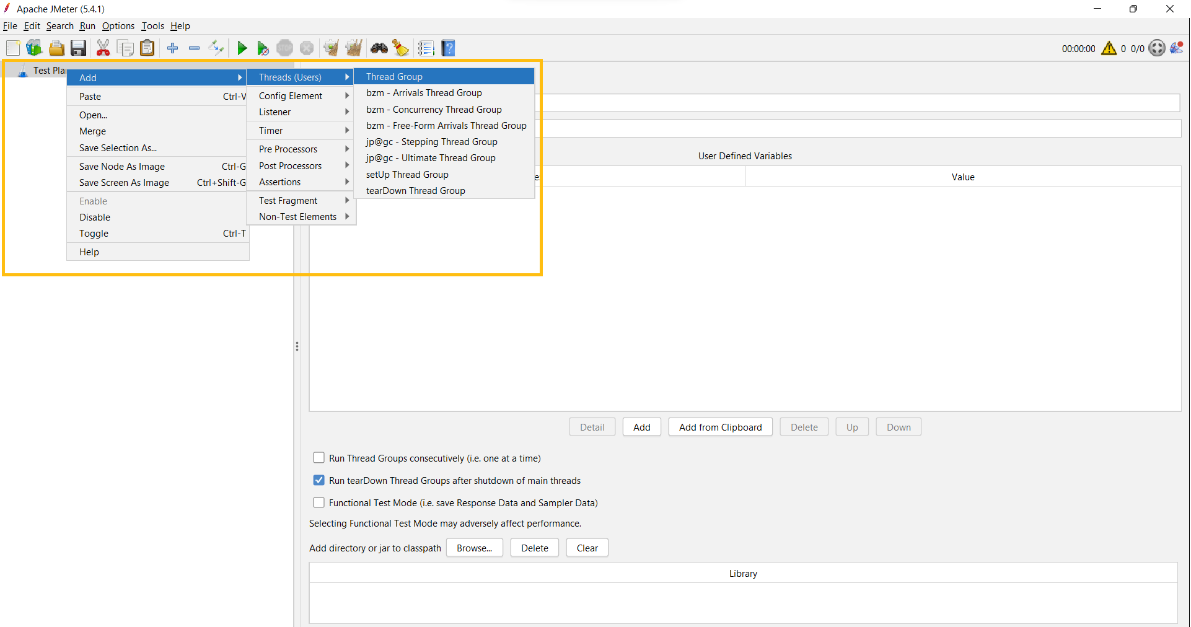Click the Help question mark icon

coord(448,48)
